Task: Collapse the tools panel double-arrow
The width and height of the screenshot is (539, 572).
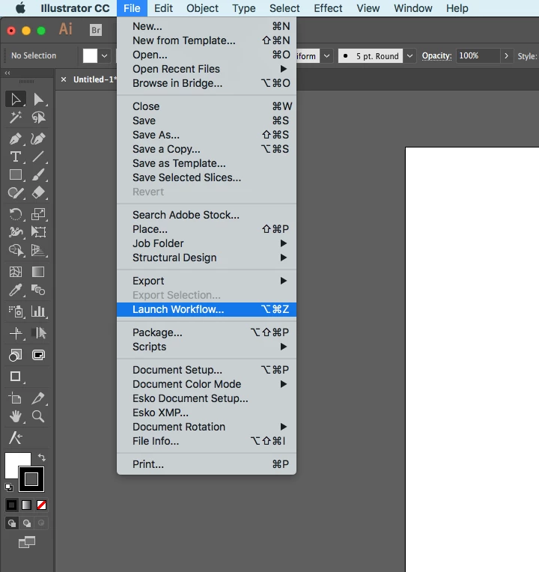Action: 7,73
